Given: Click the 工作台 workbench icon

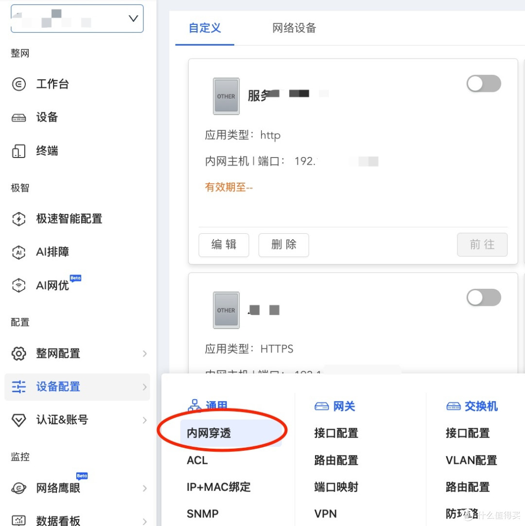Looking at the screenshot, I should pos(19,84).
